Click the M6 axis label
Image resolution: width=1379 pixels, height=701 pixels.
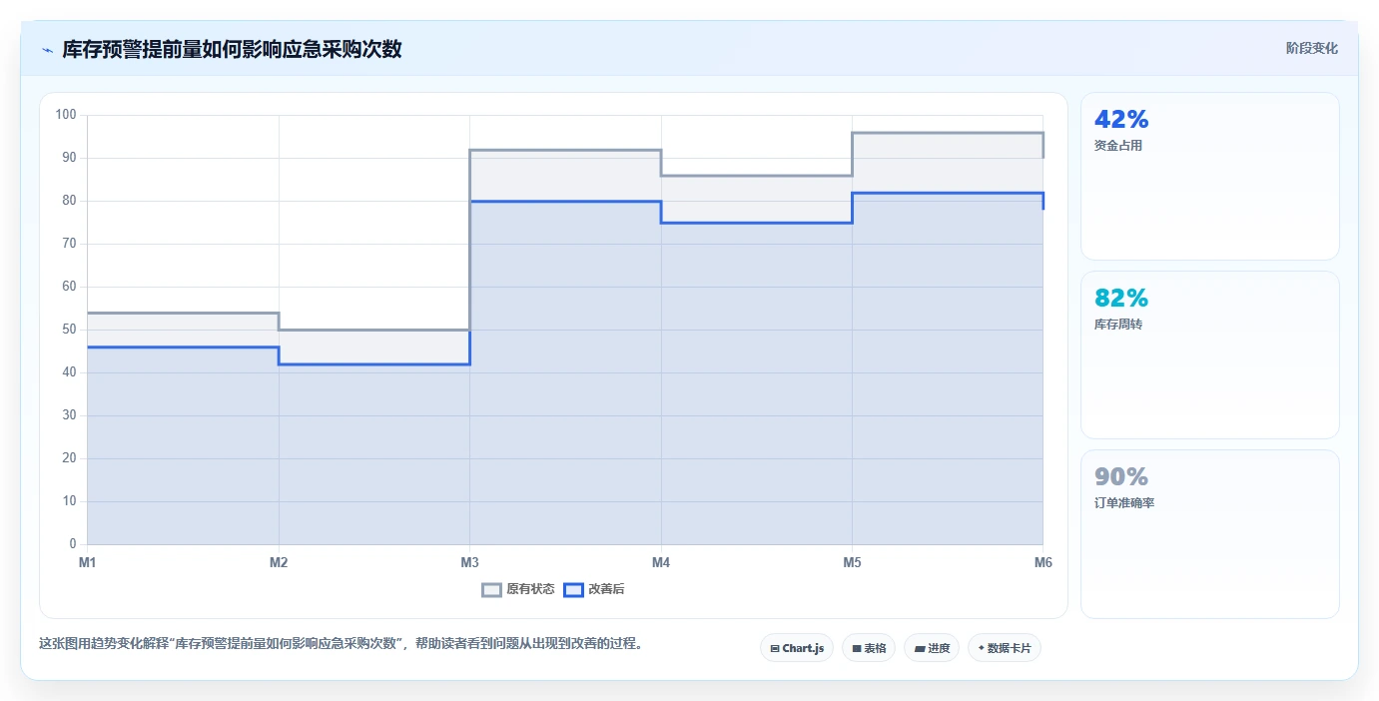pos(1042,563)
